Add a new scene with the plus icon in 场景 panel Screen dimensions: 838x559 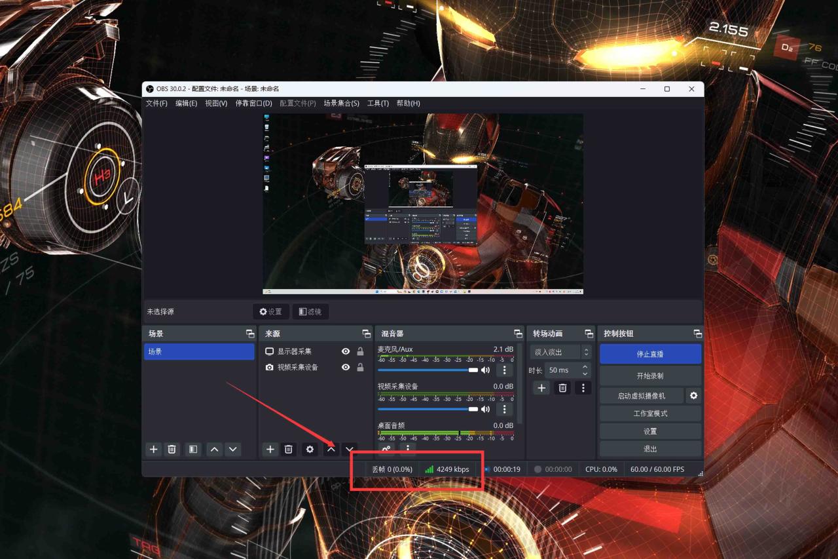click(x=154, y=450)
